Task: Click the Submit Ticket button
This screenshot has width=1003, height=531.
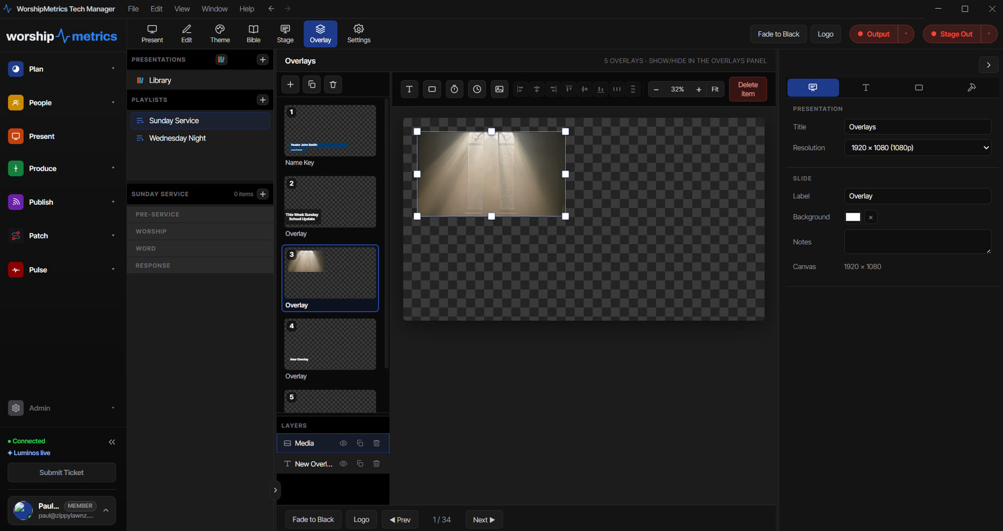Action: click(62, 473)
